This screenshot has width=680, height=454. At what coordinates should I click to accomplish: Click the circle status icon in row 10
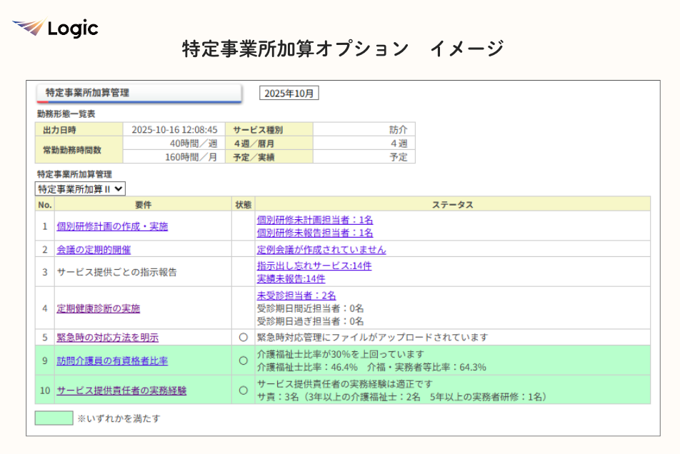[x=243, y=390]
